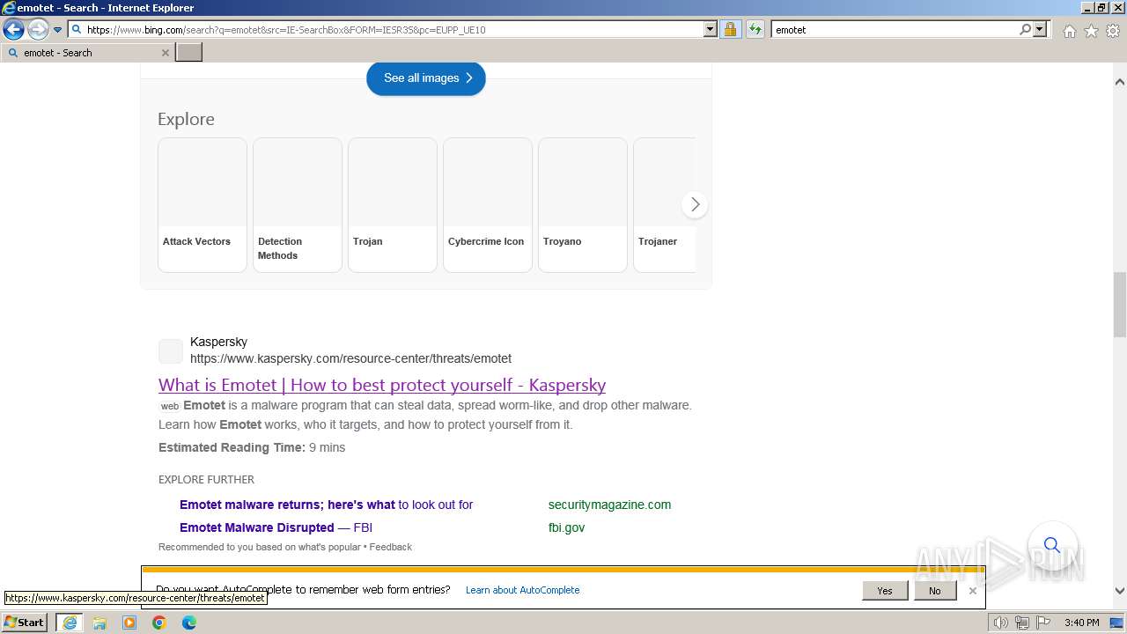Click Yes on AutoComplete prompt
Viewport: 1127px width, 634px height.
tap(885, 591)
